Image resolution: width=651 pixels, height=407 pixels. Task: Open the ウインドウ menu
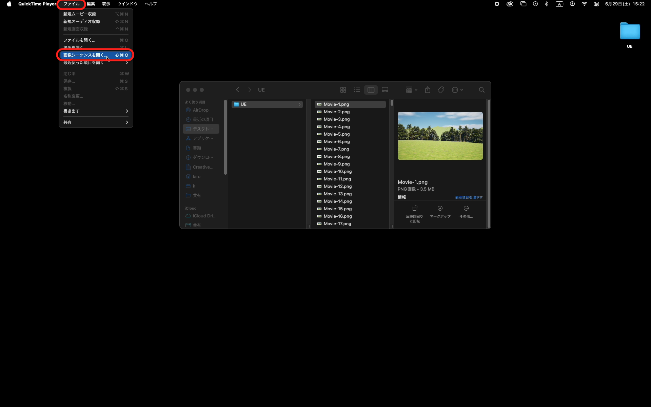point(127,4)
